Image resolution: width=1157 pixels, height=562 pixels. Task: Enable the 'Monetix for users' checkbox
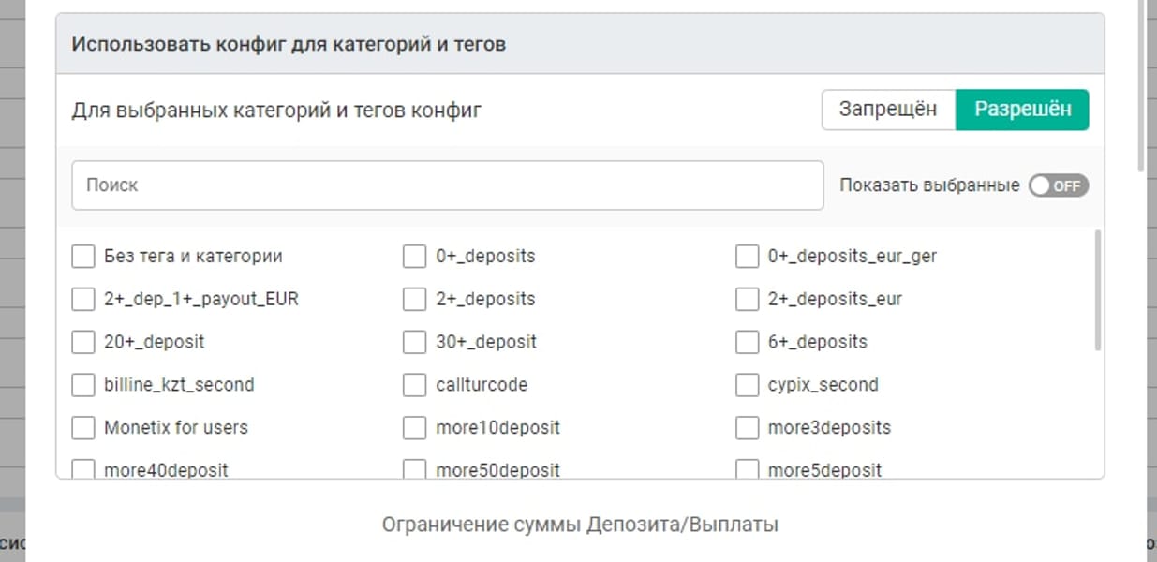pyautogui.click(x=82, y=427)
